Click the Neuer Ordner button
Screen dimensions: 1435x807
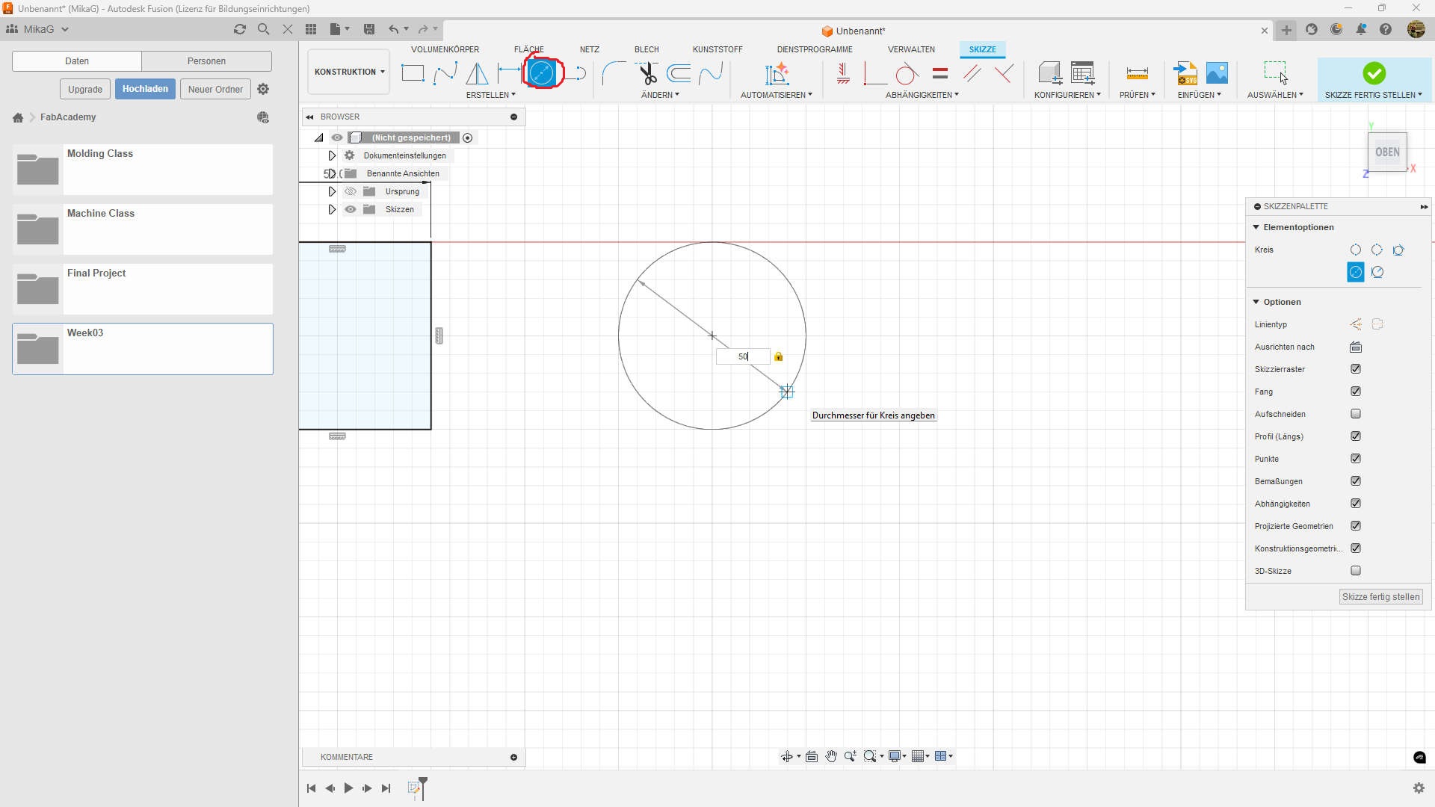[x=215, y=89]
